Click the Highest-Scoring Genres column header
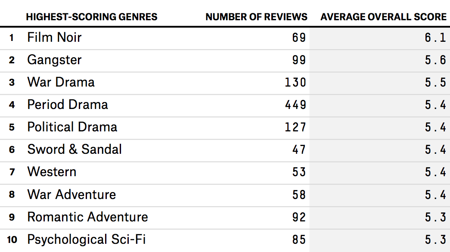The image size is (450, 252). 91,17
